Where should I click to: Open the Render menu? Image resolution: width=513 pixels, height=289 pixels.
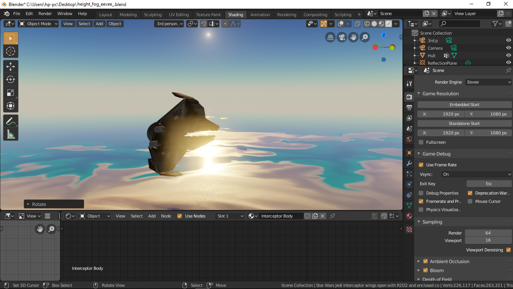45,14
